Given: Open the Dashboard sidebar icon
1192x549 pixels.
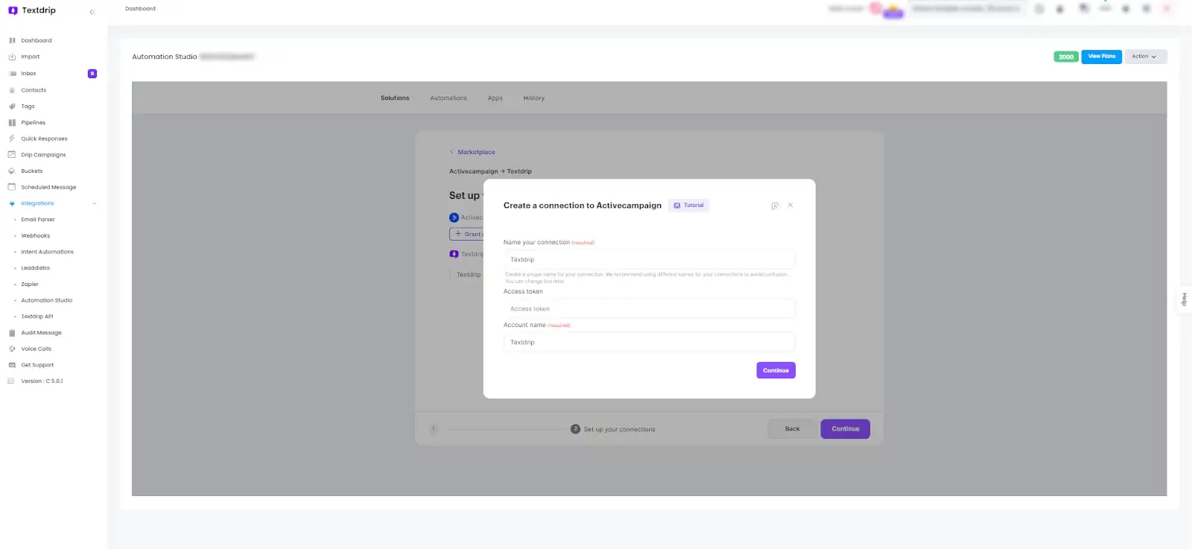Looking at the screenshot, I should [12, 40].
